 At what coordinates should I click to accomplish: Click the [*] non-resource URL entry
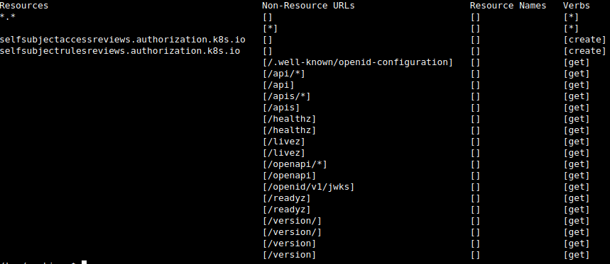click(270, 28)
